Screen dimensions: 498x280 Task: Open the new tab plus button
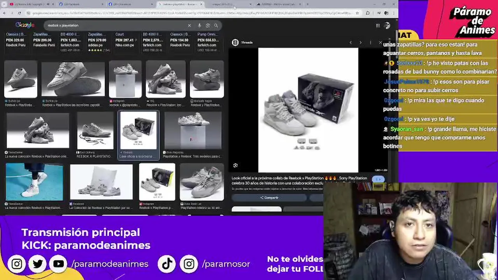point(308,4)
